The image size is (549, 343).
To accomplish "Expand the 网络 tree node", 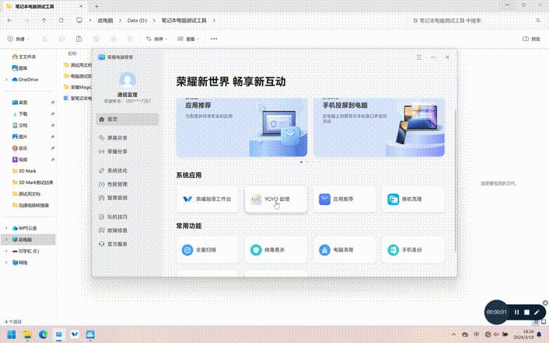I will coord(6,262).
